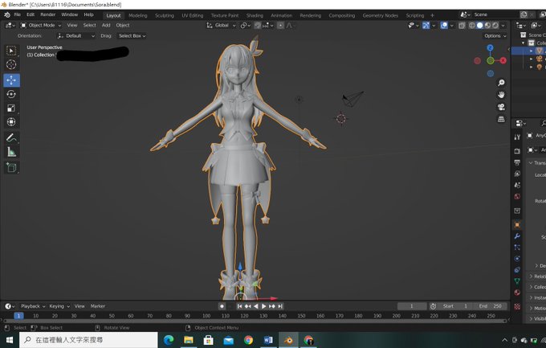
Task: Click the pan view hand icon
Action: click(x=501, y=95)
